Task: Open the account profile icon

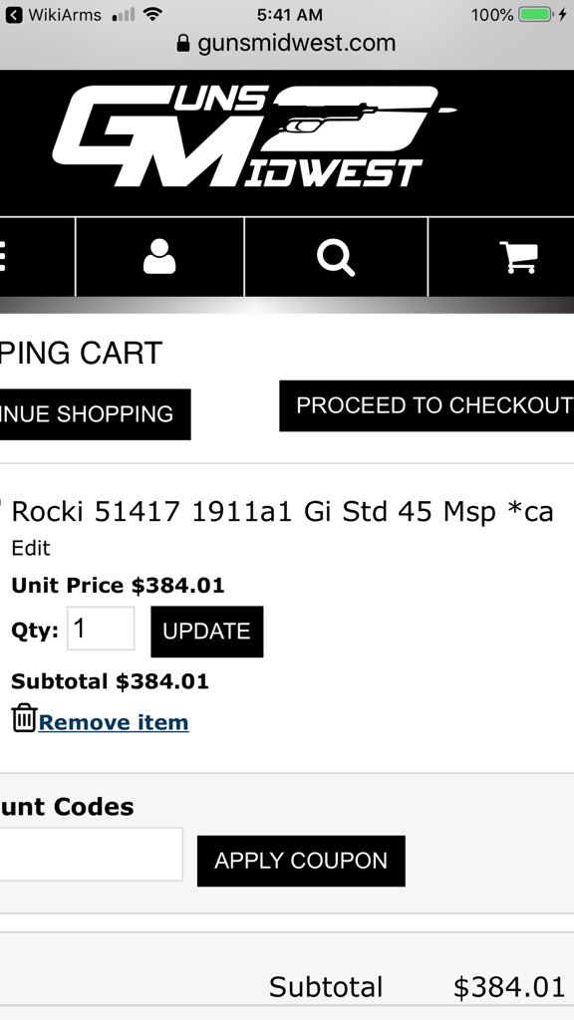Action: 159,256
